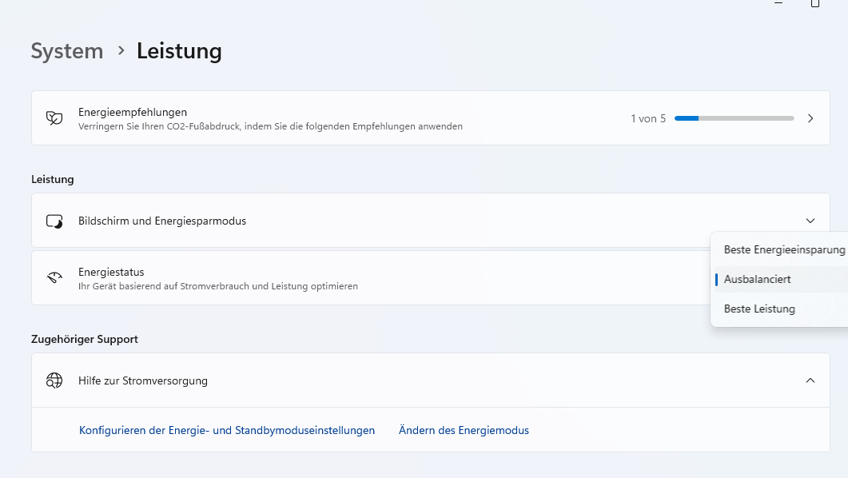Click the Bildschirm und Energiesparmodus label
Image resolution: width=848 pixels, height=478 pixels.
pos(162,221)
